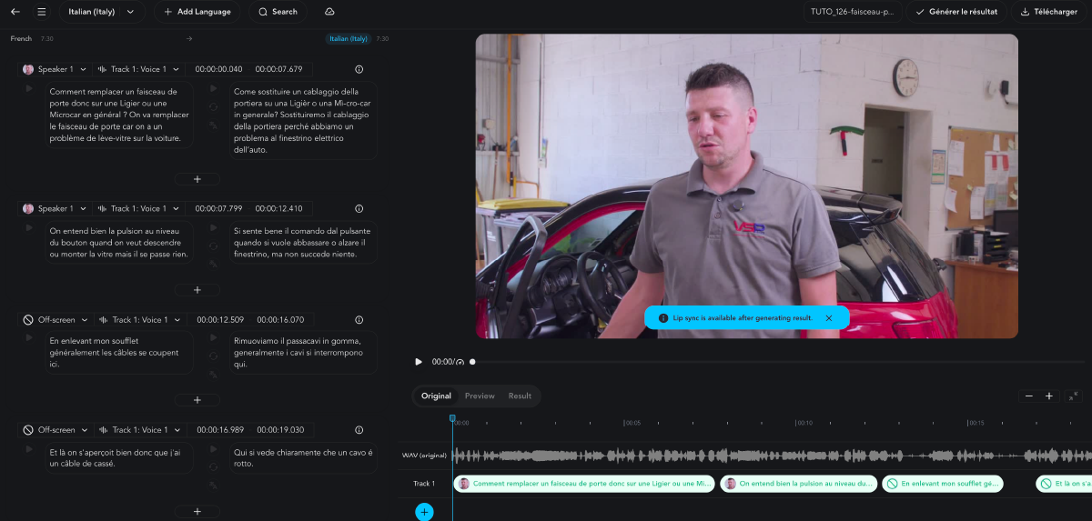Viewport: 1092px width, 521px height.
Task: Zoom out the timeline with minus
Action: click(x=1029, y=396)
